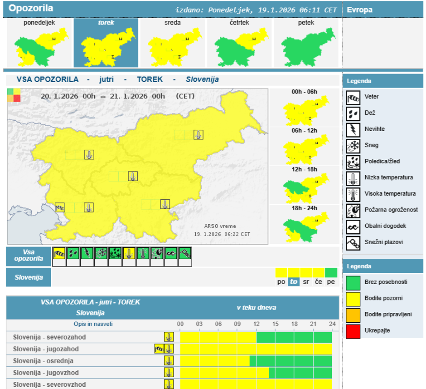
Task: Open the Evropa link
Action: point(359,10)
